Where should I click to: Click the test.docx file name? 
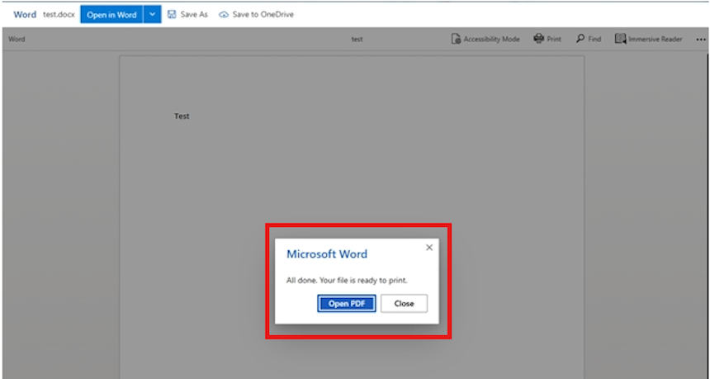[x=59, y=15]
